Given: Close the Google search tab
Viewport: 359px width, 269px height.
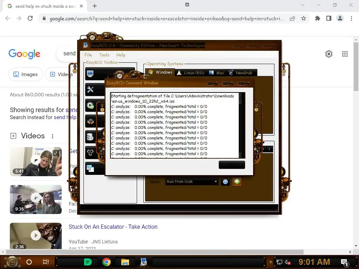Looking at the screenshot, I should (81, 6).
